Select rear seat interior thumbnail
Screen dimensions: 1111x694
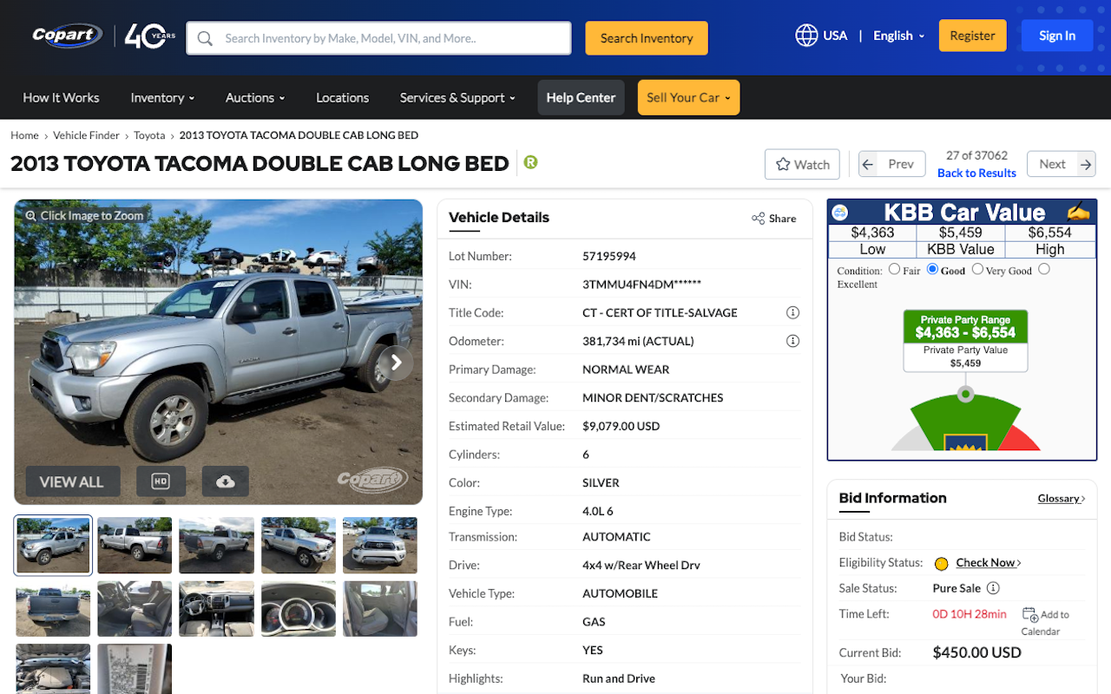[380, 609]
